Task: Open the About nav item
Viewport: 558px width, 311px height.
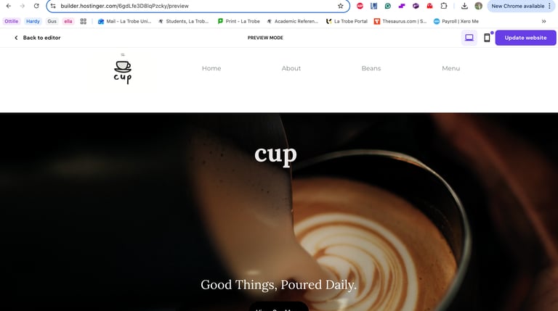Action: point(291,68)
